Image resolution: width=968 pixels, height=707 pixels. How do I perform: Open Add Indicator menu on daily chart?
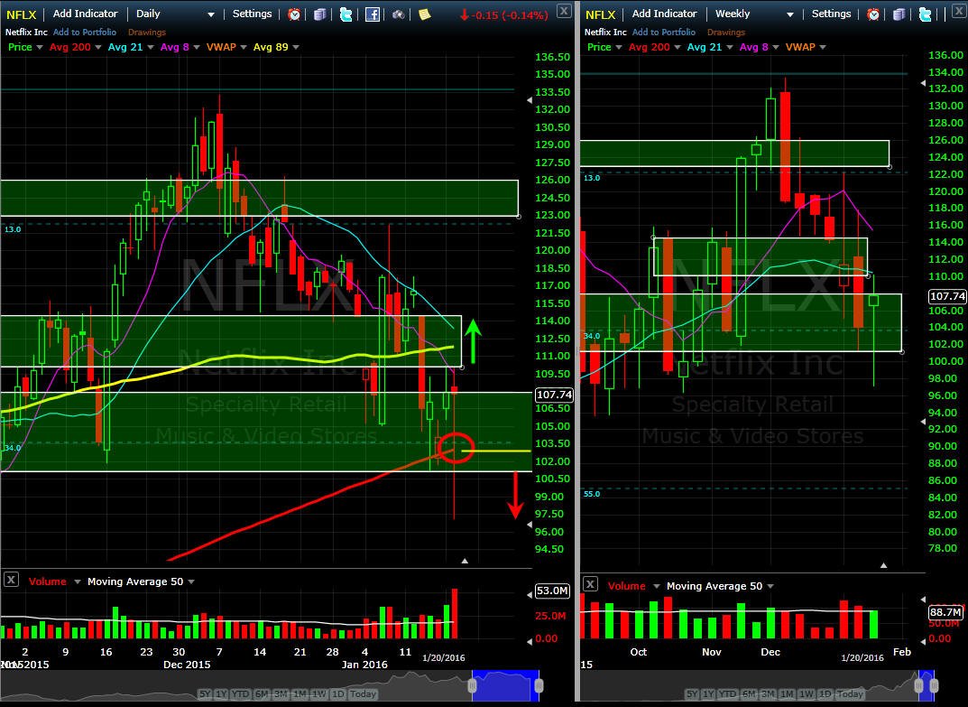pos(85,14)
